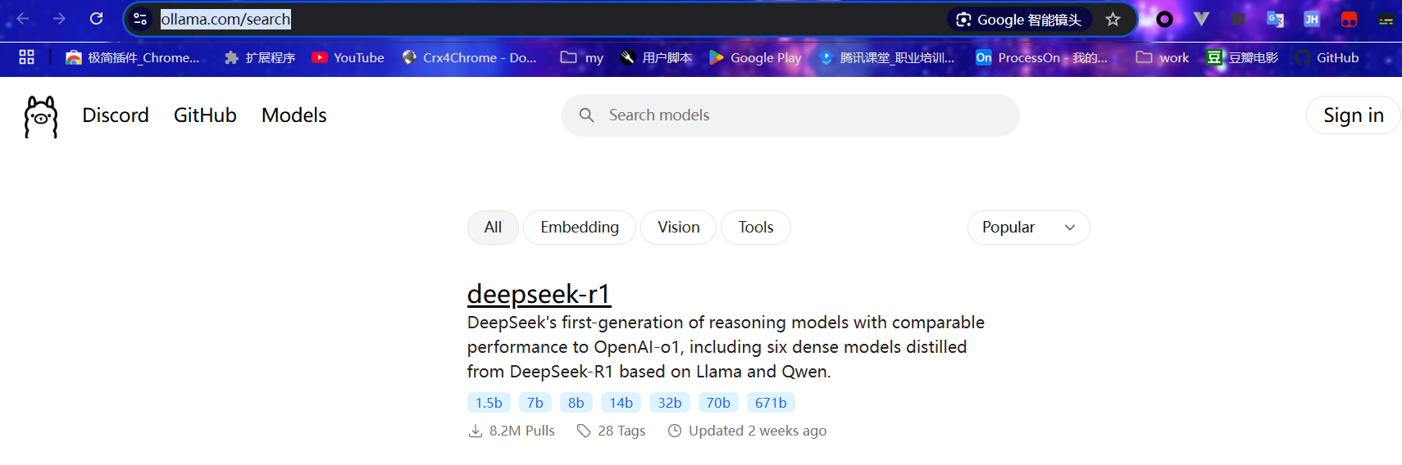Open the apps grid in bookmarks bar
Viewport: 1402px width, 465px height.
(x=26, y=57)
